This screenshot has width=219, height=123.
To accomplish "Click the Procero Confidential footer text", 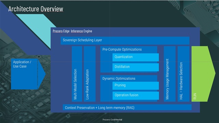I will [112, 120].
